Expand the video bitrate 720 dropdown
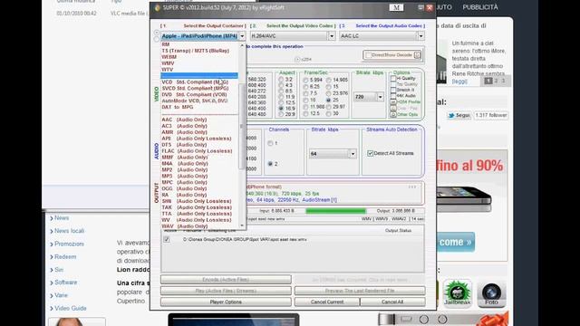The height and width of the screenshot is (326, 580). pyautogui.click(x=381, y=97)
